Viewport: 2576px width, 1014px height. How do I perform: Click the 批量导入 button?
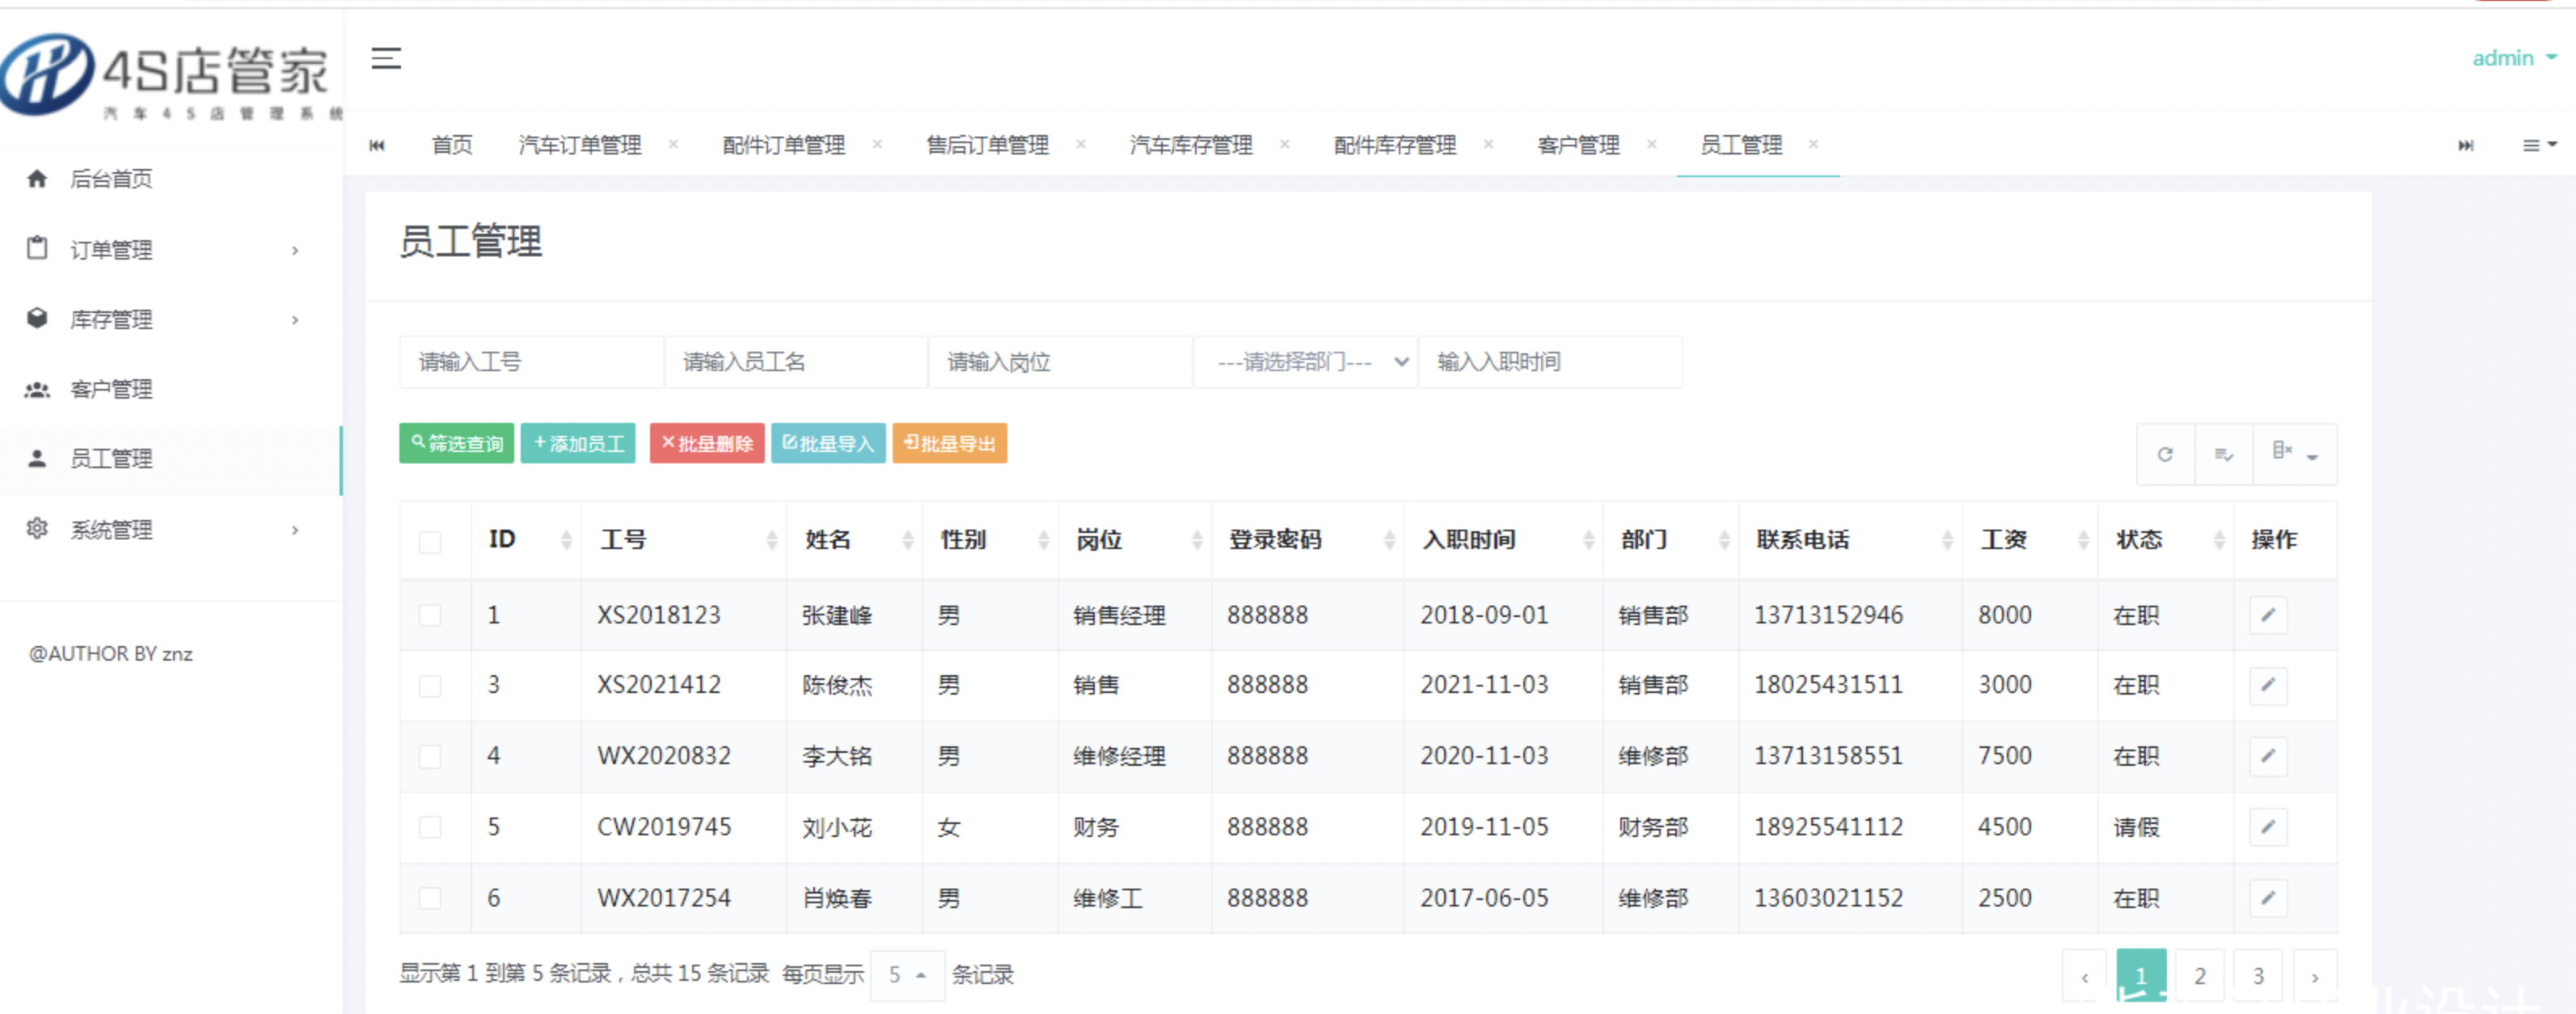coord(828,443)
